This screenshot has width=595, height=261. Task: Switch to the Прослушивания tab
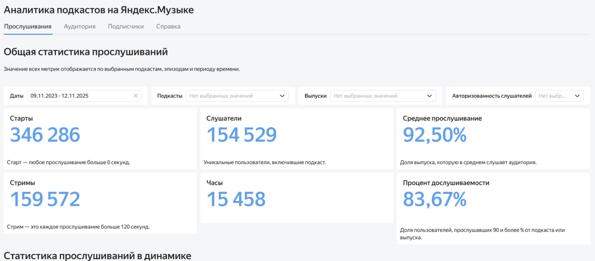click(x=28, y=26)
